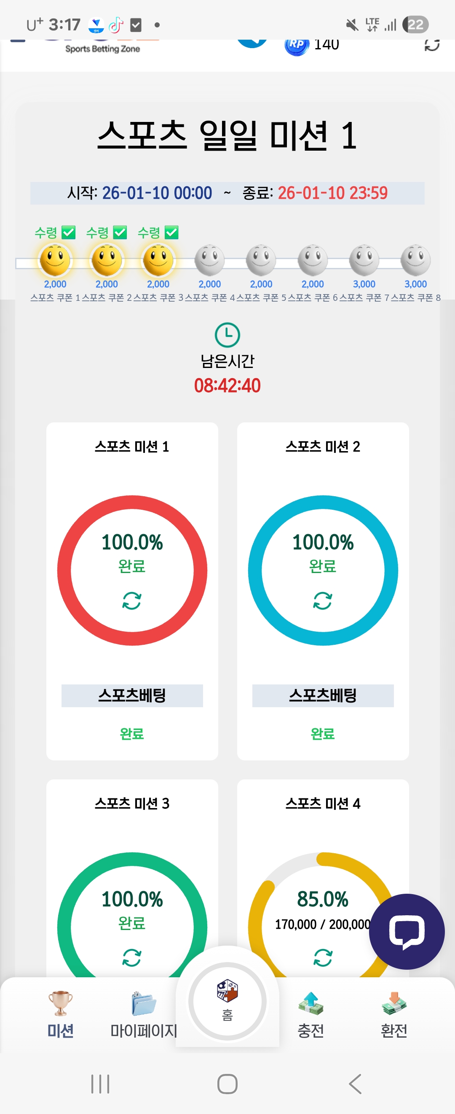Refresh 스포츠 미션 2 progress

(x=322, y=601)
